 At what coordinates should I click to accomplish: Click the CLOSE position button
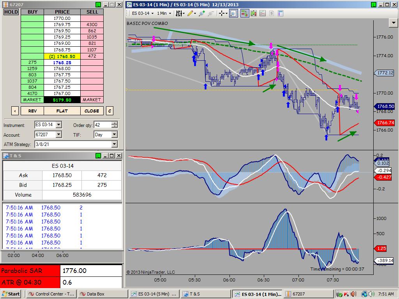pos(92,111)
